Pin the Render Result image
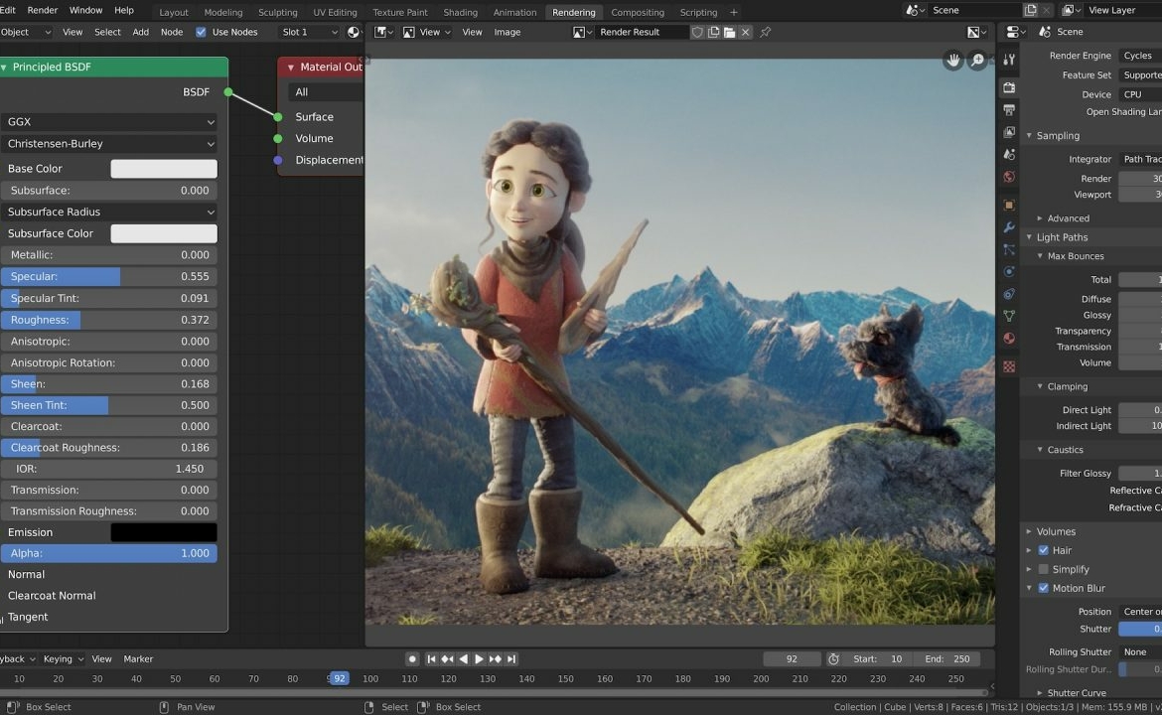1162x715 pixels. tap(766, 32)
